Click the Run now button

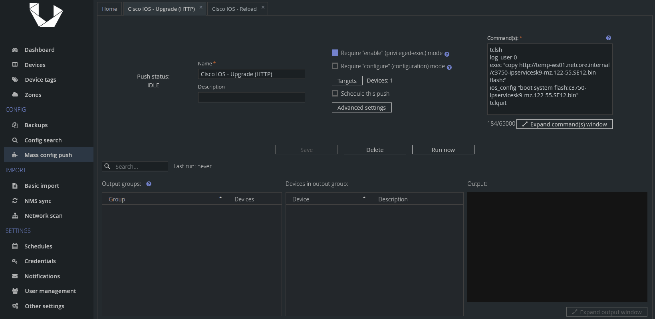[x=443, y=150]
